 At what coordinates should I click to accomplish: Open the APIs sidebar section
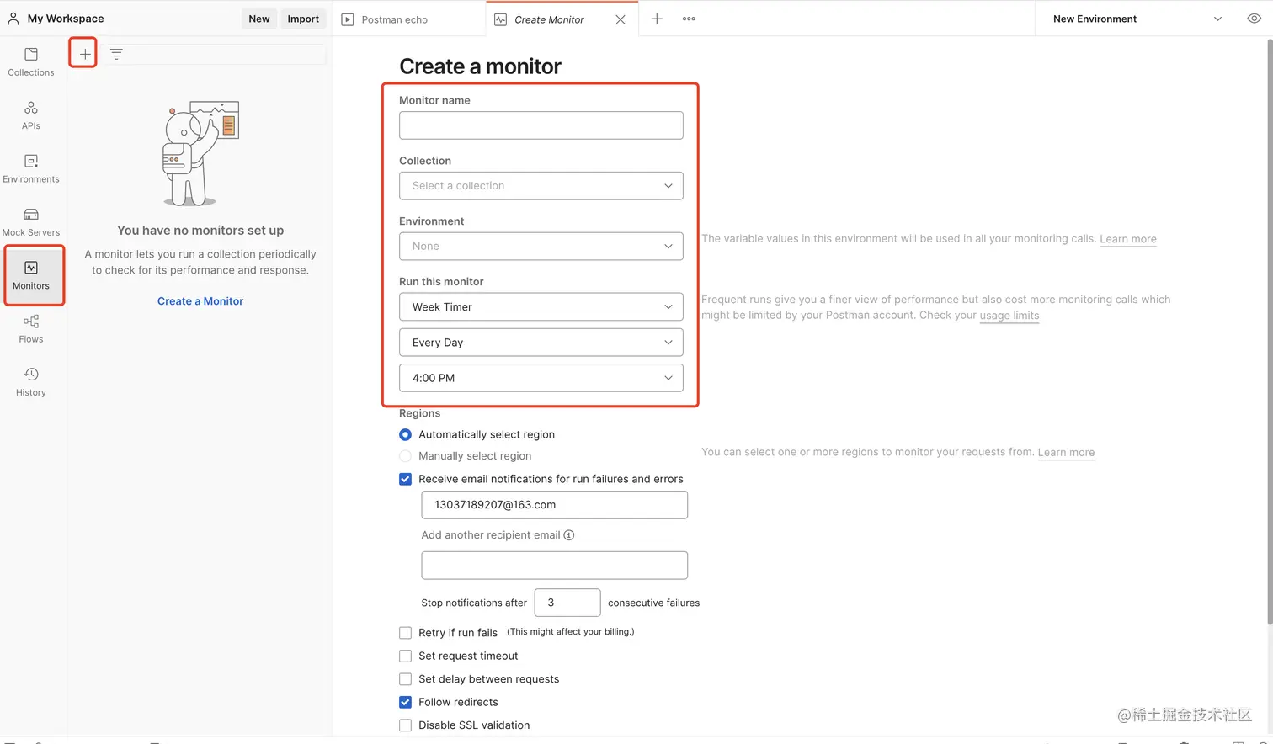point(31,115)
